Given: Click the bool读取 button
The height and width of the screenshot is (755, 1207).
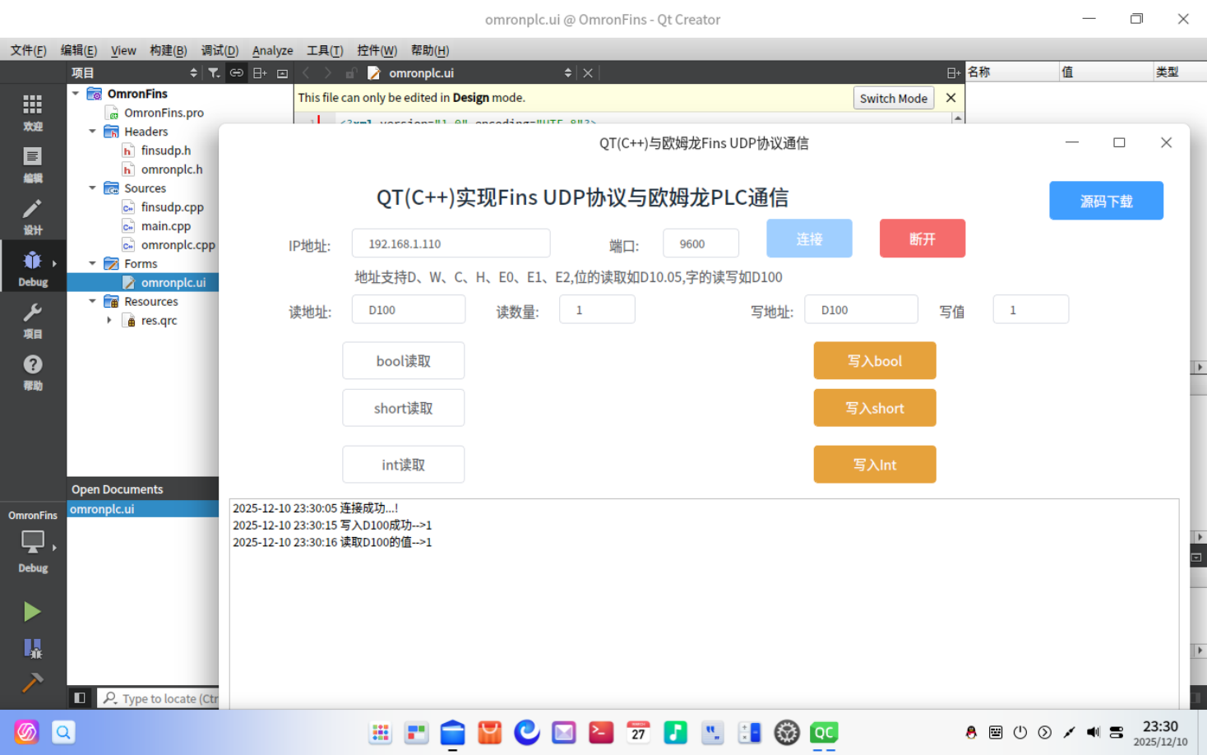Looking at the screenshot, I should [x=403, y=361].
